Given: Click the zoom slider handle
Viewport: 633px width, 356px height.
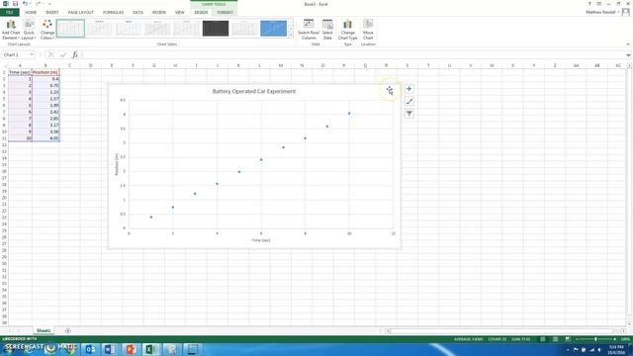Looking at the screenshot, I should pos(595,339).
